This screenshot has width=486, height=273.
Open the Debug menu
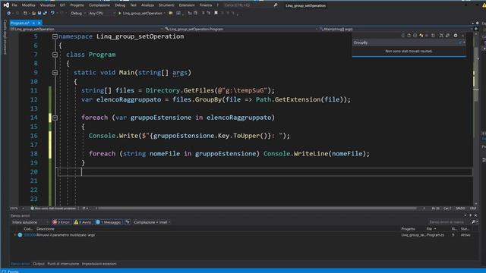point(120,5)
